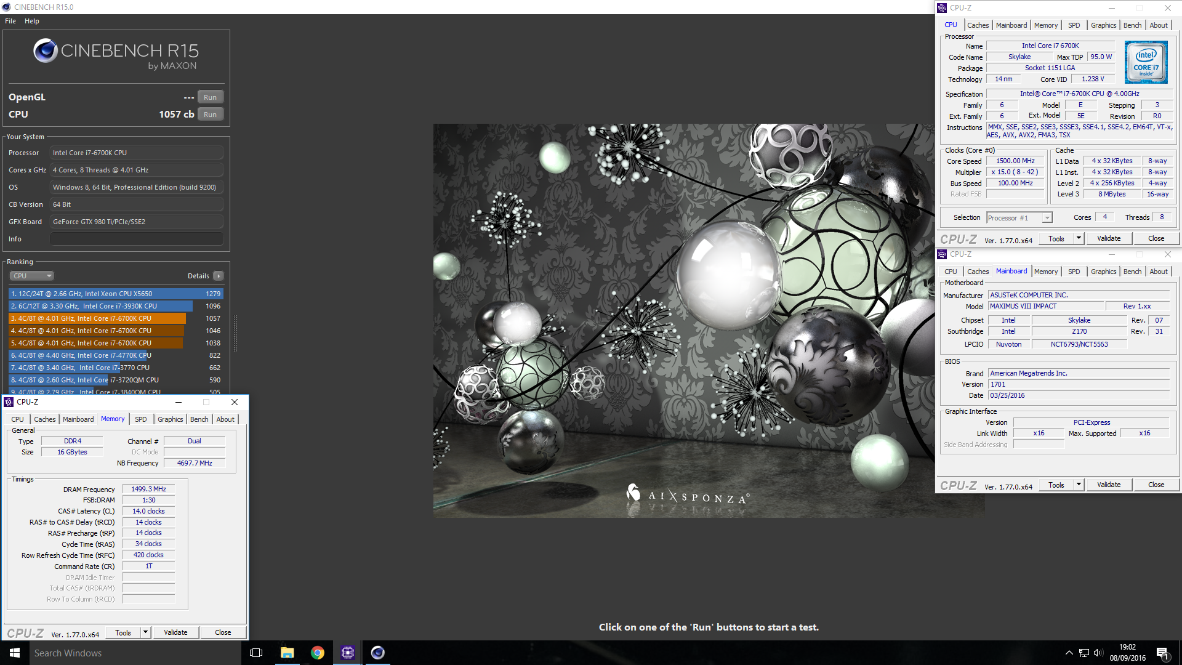Click the Windows Start button
The height and width of the screenshot is (665, 1182).
click(15, 653)
